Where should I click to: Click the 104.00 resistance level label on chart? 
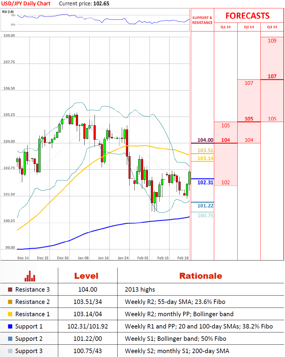point(205,140)
